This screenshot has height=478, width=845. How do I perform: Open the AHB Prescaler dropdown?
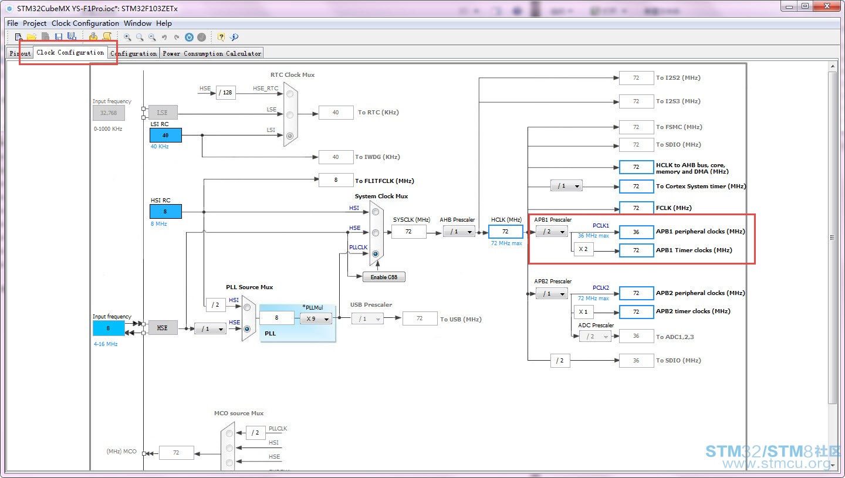pos(459,232)
